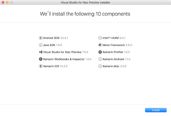The image size is (171, 116).
Task: Click the Java SDK component icon
Action: [x=41, y=45]
